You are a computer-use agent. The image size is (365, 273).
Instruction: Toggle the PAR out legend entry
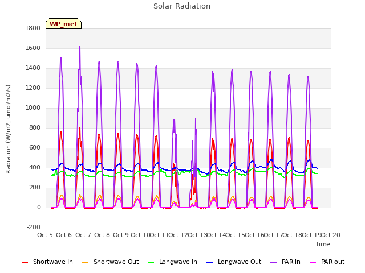[327, 262]
